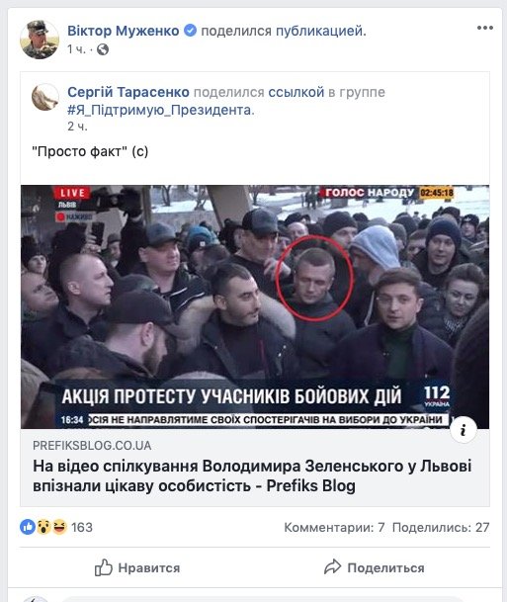Image resolution: width=507 pixels, height=602 pixels.
Task: Click the blue like reaction icon
Action: [x=28, y=527]
